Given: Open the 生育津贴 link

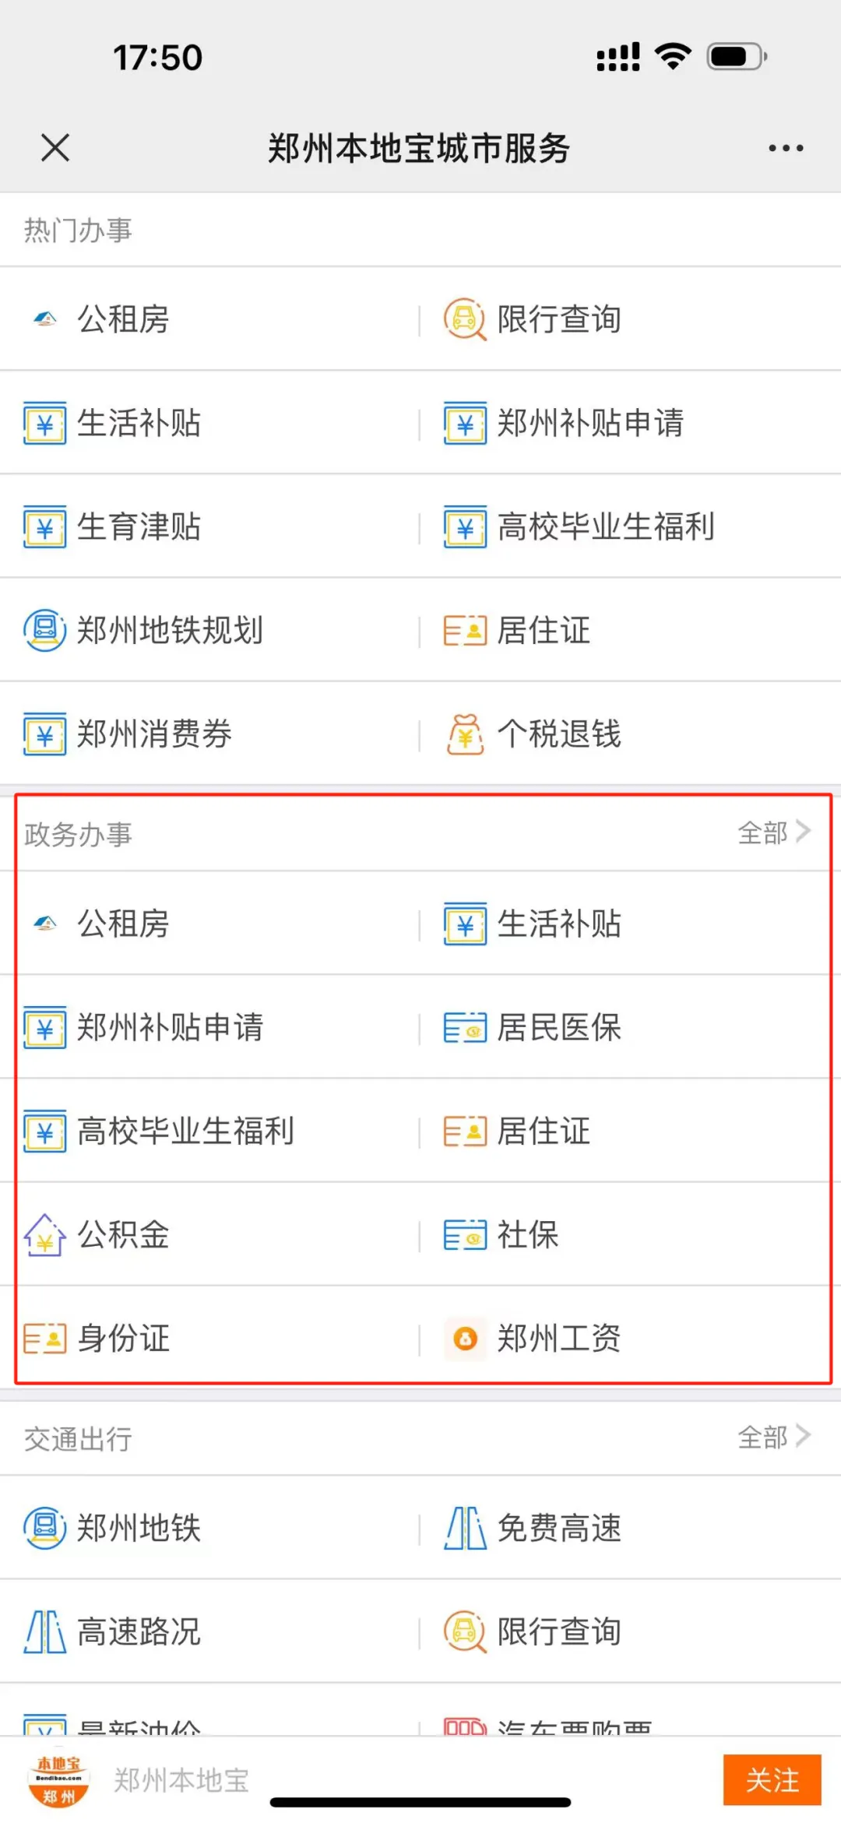Looking at the screenshot, I should [x=139, y=527].
